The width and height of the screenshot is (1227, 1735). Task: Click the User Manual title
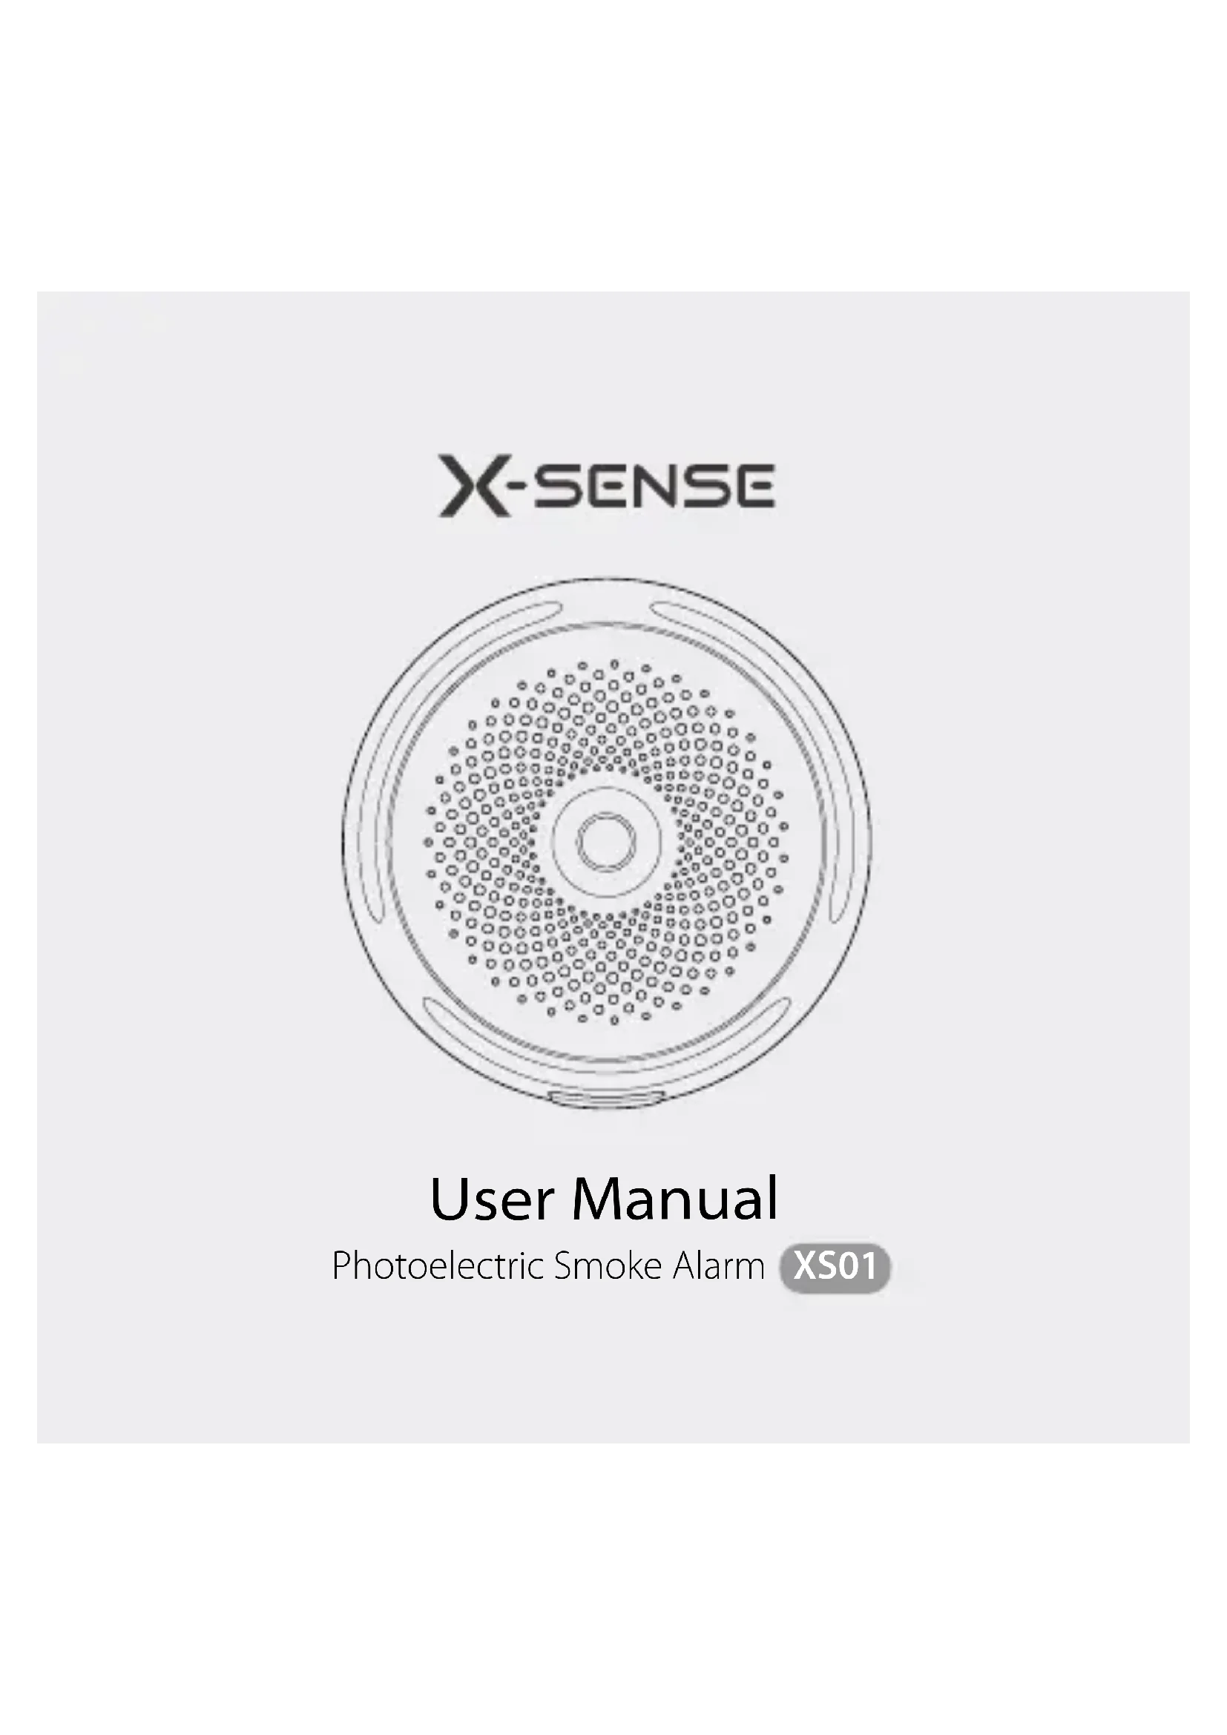(604, 1199)
